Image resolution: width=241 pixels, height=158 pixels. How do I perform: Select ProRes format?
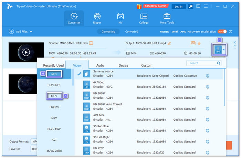tap(54, 107)
